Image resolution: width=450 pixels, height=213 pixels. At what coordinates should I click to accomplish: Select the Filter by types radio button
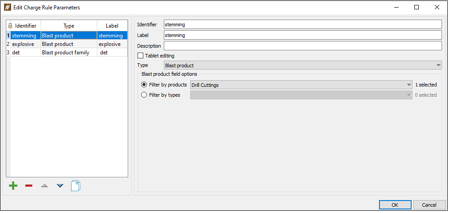(x=144, y=95)
